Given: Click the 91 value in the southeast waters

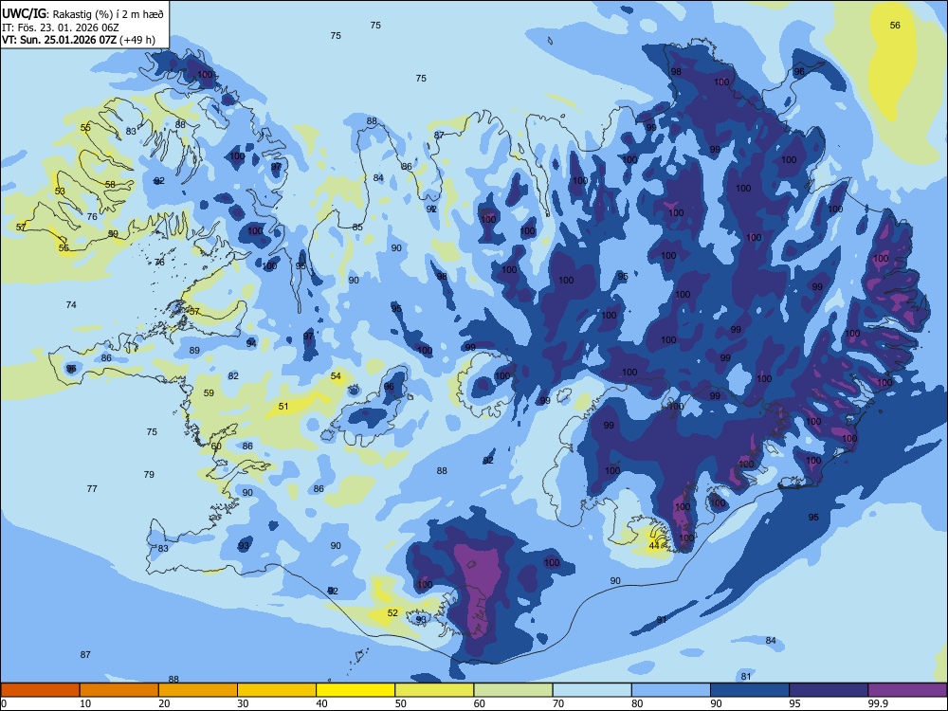Looking at the screenshot, I should pos(662,620).
